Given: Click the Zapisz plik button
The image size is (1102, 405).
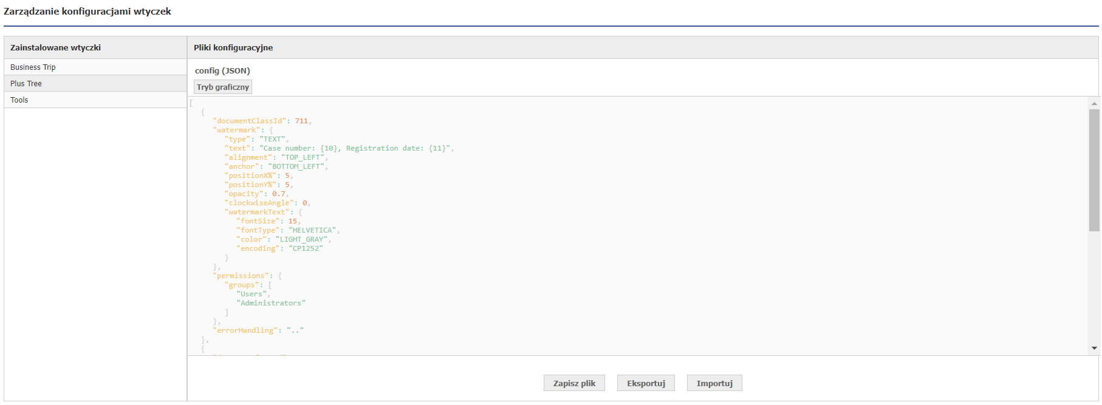Looking at the screenshot, I should 574,383.
